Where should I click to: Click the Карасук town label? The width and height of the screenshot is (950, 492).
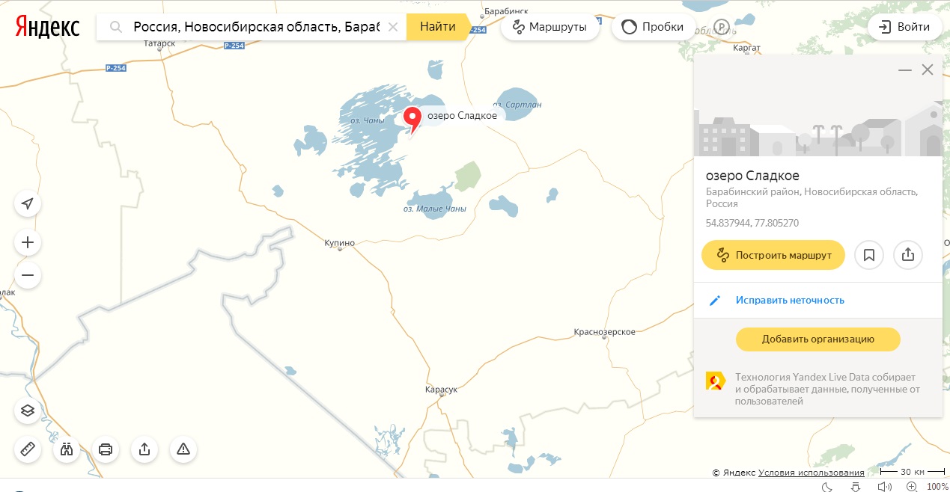point(441,390)
